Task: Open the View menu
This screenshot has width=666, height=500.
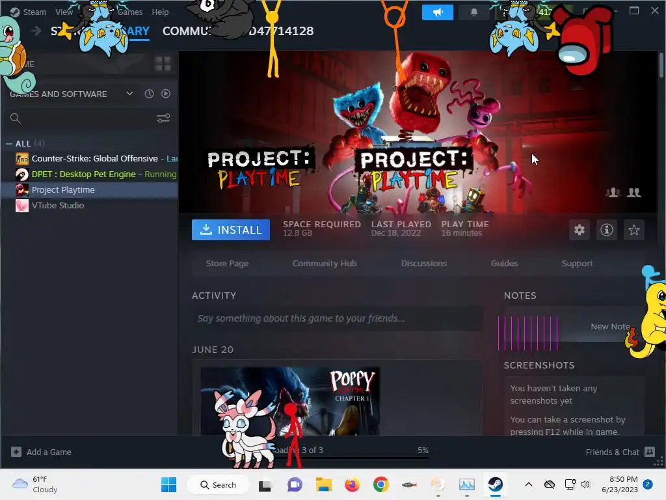Action: click(x=64, y=12)
